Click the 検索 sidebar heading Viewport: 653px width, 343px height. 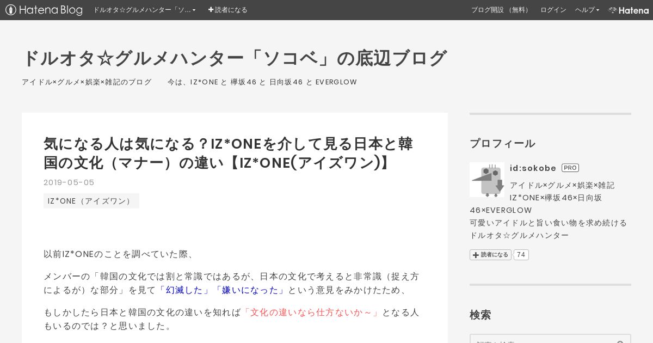[x=480, y=315]
